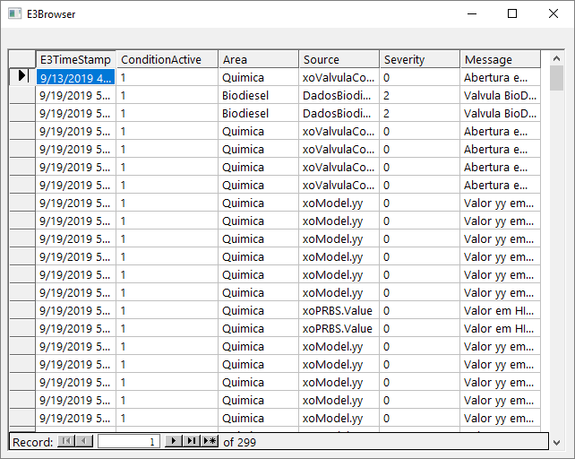Viewport: 575px width, 459px height.
Task: Go to the next record
Action: point(175,441)
